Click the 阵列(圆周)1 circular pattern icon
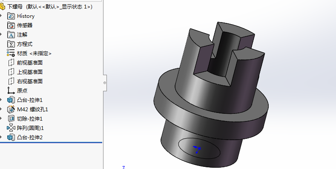Screen dimensions: 336x169 [x=11, y=128]
